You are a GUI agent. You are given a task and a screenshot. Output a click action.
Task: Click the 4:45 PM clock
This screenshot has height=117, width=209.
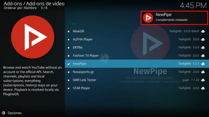[193, 5]
